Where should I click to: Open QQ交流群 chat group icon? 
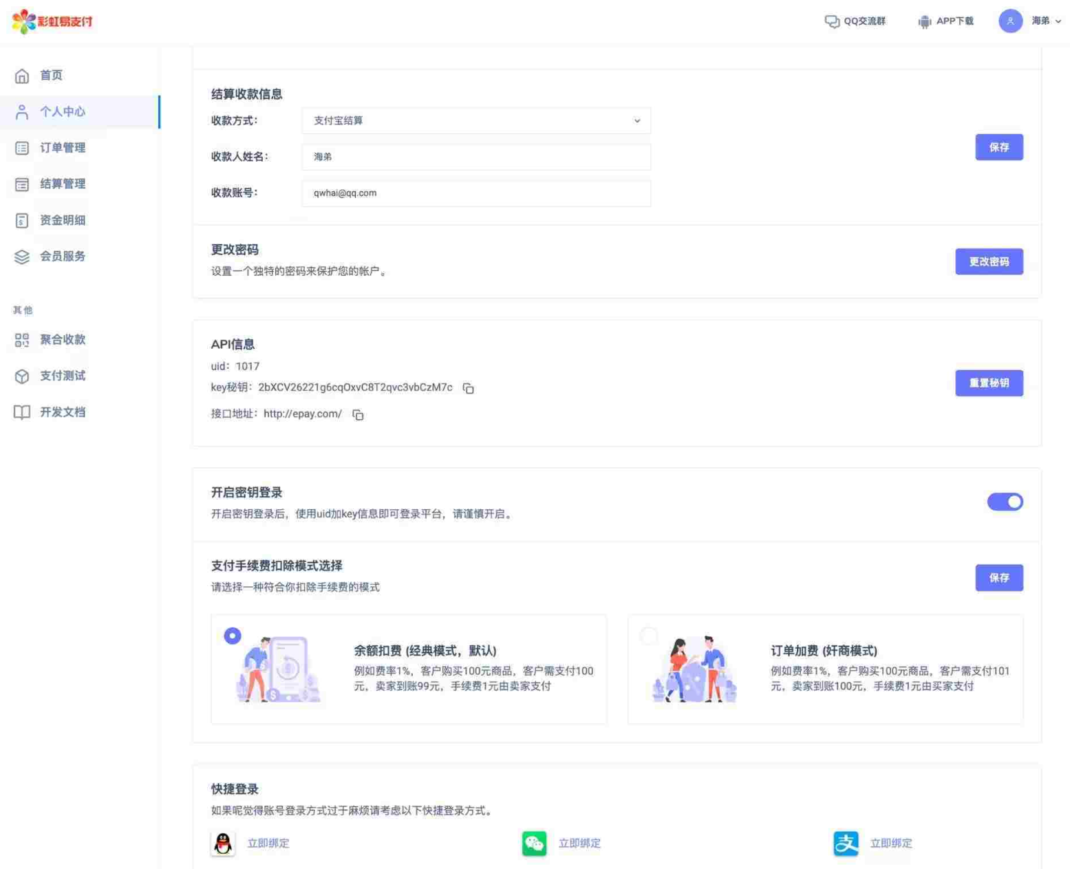pos(832,21)
